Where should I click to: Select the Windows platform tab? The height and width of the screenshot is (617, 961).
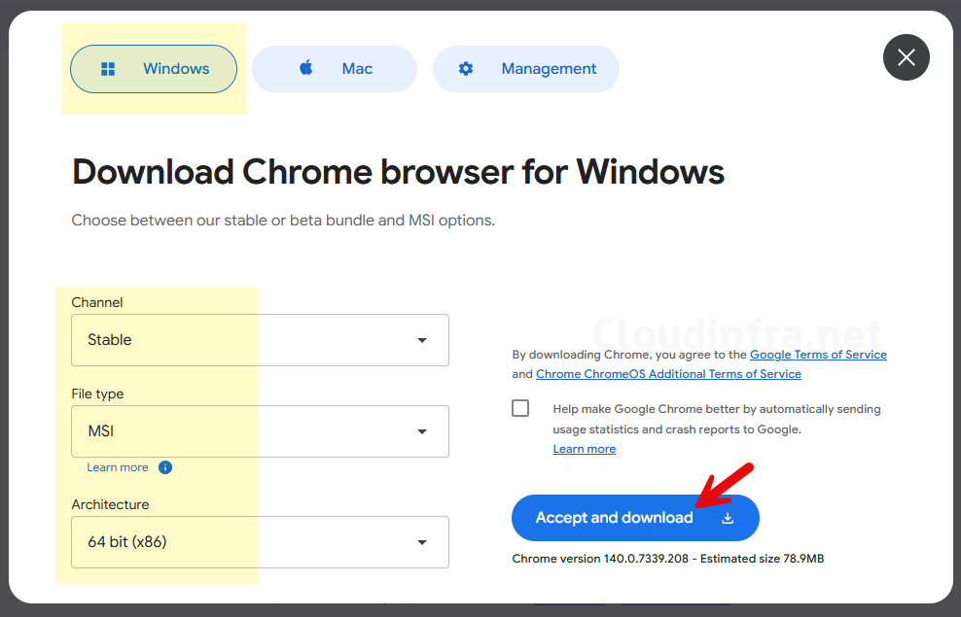coord(154,69)
